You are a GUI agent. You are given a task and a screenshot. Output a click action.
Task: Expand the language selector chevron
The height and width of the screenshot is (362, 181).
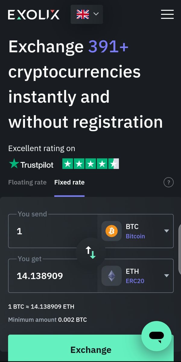pos(96,14)
